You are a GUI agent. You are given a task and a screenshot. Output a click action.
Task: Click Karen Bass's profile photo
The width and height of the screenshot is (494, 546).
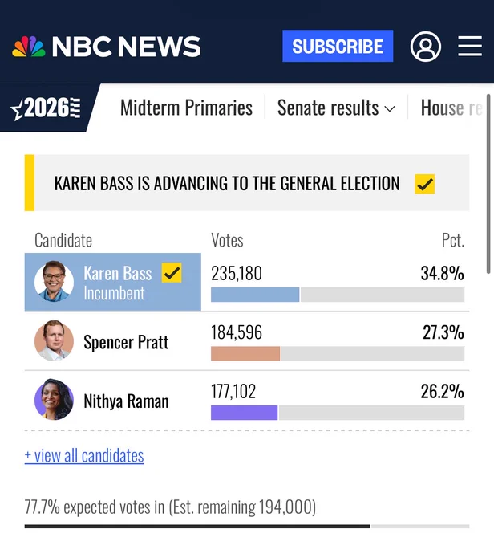[54, 281]
